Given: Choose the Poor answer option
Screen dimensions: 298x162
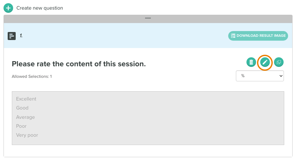Looking at the screenshot, I should pyautogui.click(x=21, y=126).
